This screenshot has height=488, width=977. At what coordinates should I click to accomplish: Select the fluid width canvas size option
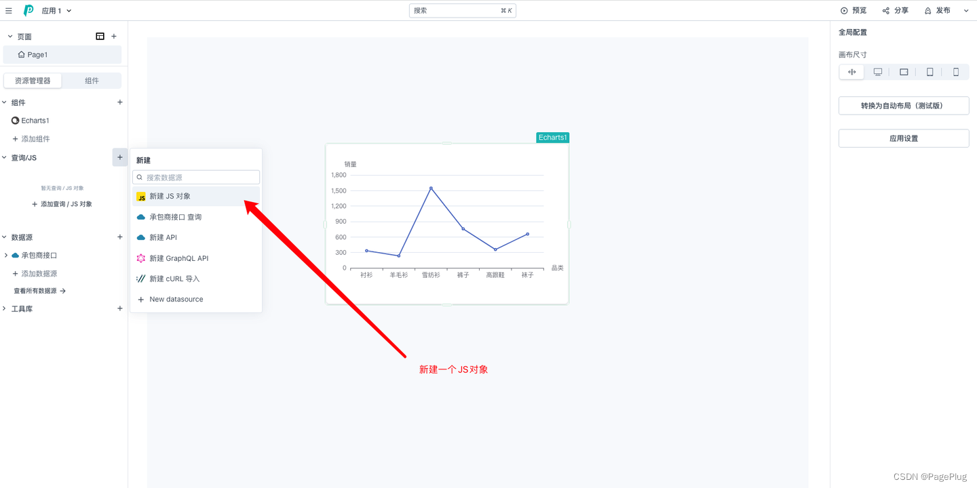[x=851, y=71]
